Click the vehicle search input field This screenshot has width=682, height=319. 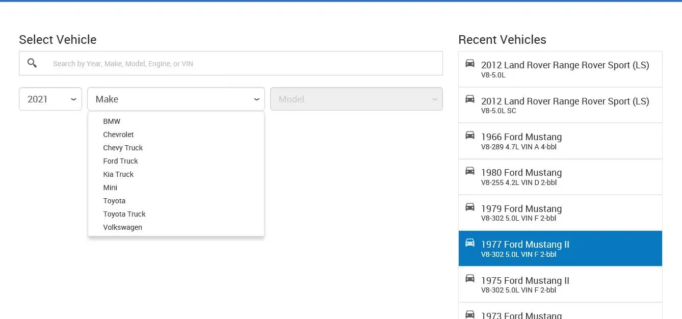coord(231,63)
